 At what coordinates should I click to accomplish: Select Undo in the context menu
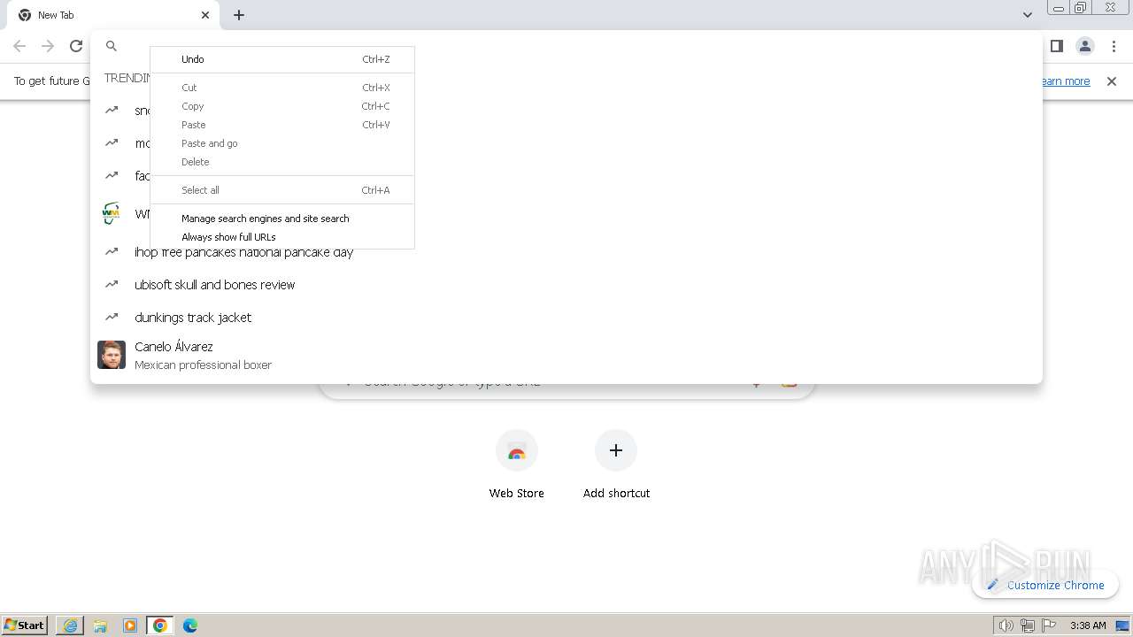[282, 59]
